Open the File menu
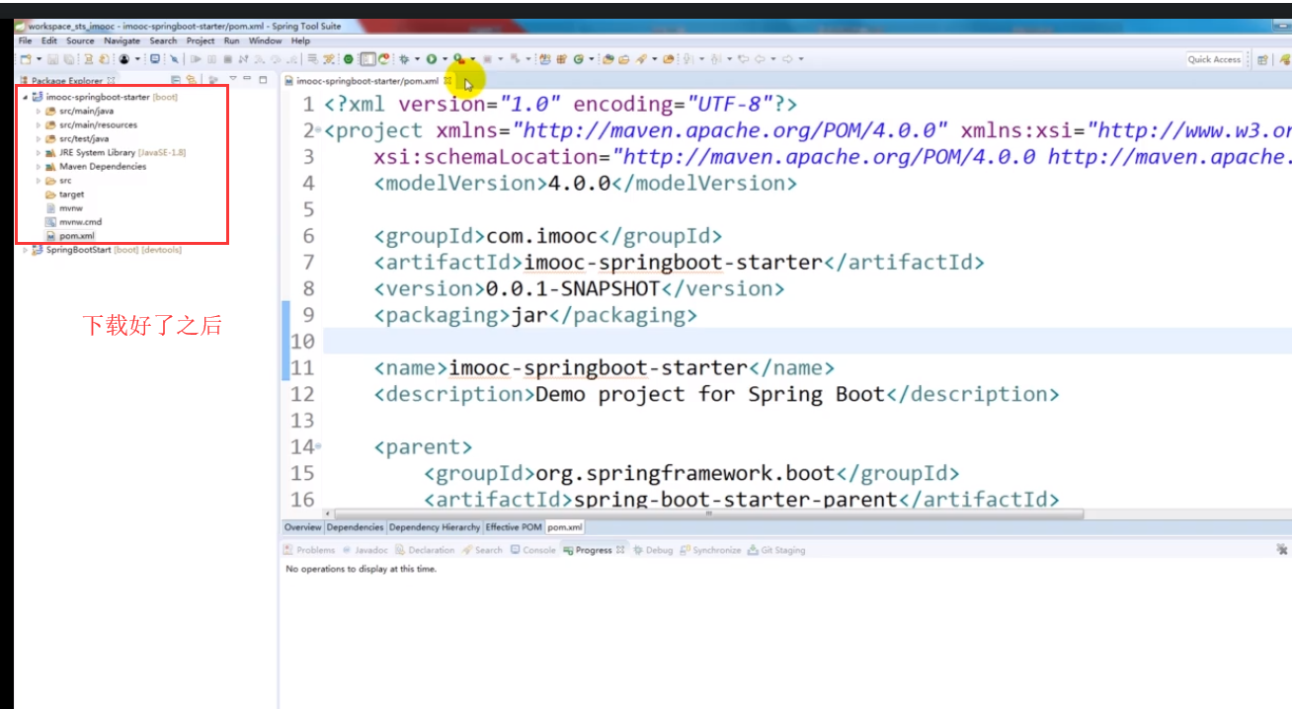The width and height of the screenshot is (1292, 709). [25, 40]
